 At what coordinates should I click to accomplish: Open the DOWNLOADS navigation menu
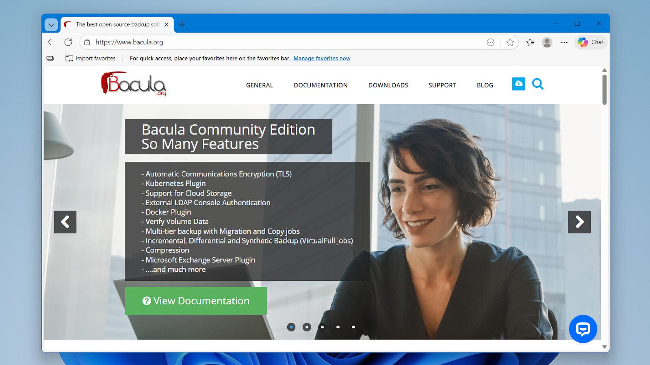pos(388,85)
